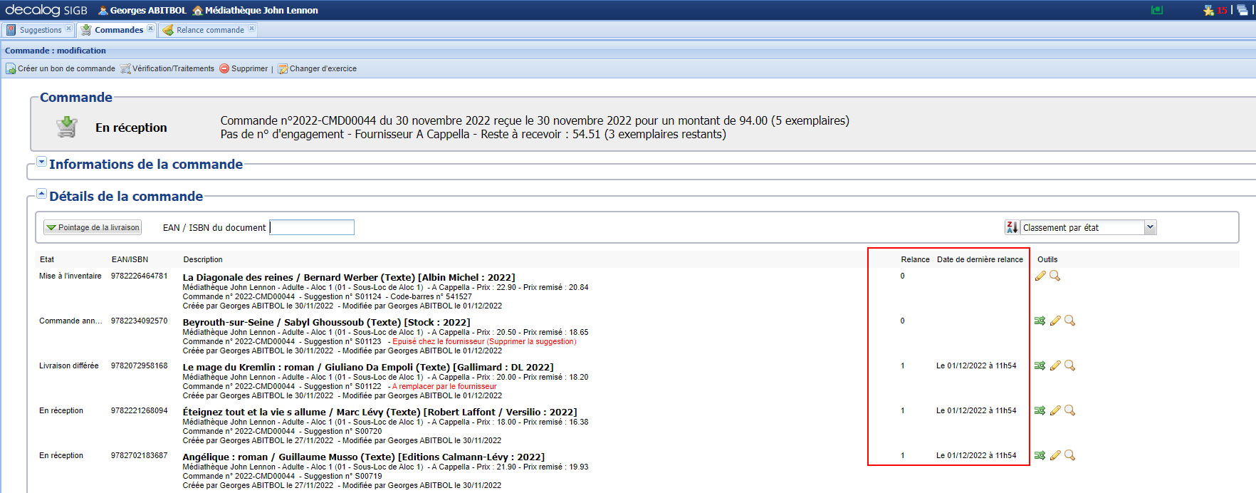Click pencil icon for Angélique row

(x=1055, y=455)
